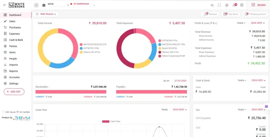This screenshot has width=270, height=137.
Task: Open the user profile icon
Action: click(x=242, y=5)
